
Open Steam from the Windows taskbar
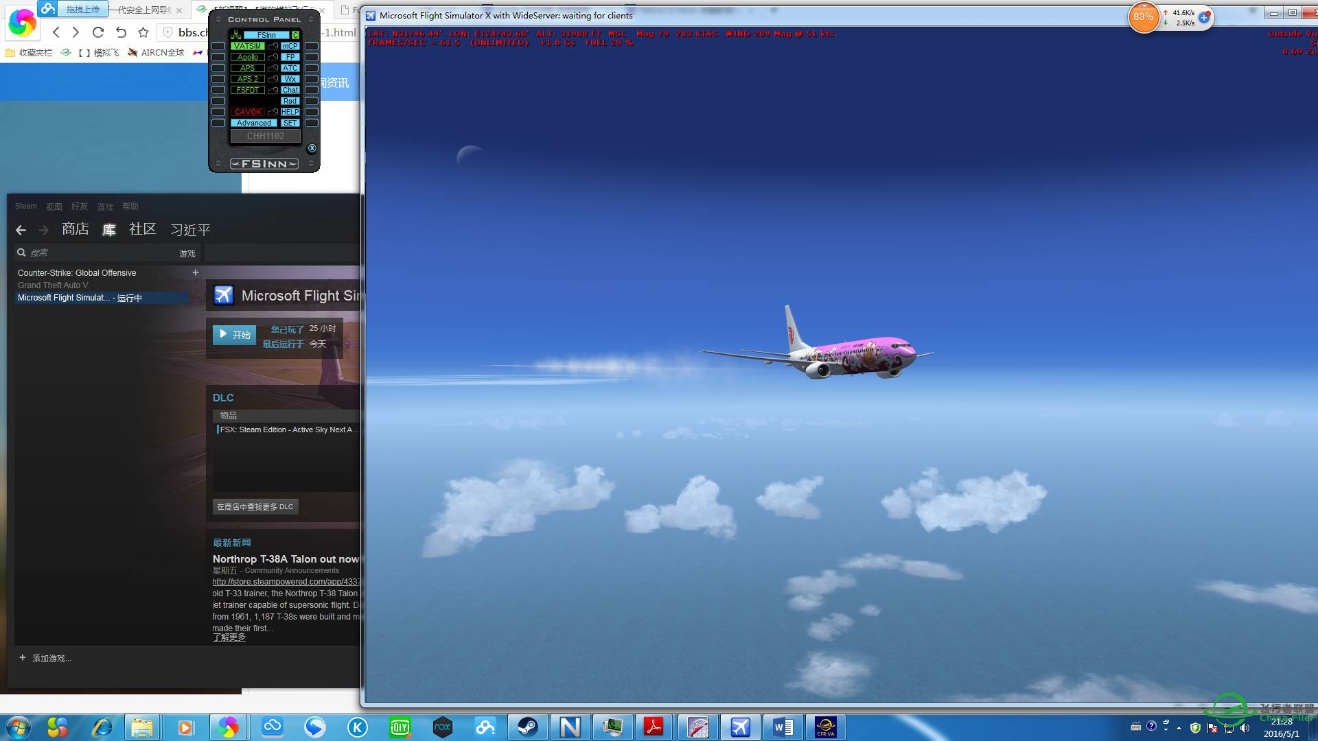528,727
